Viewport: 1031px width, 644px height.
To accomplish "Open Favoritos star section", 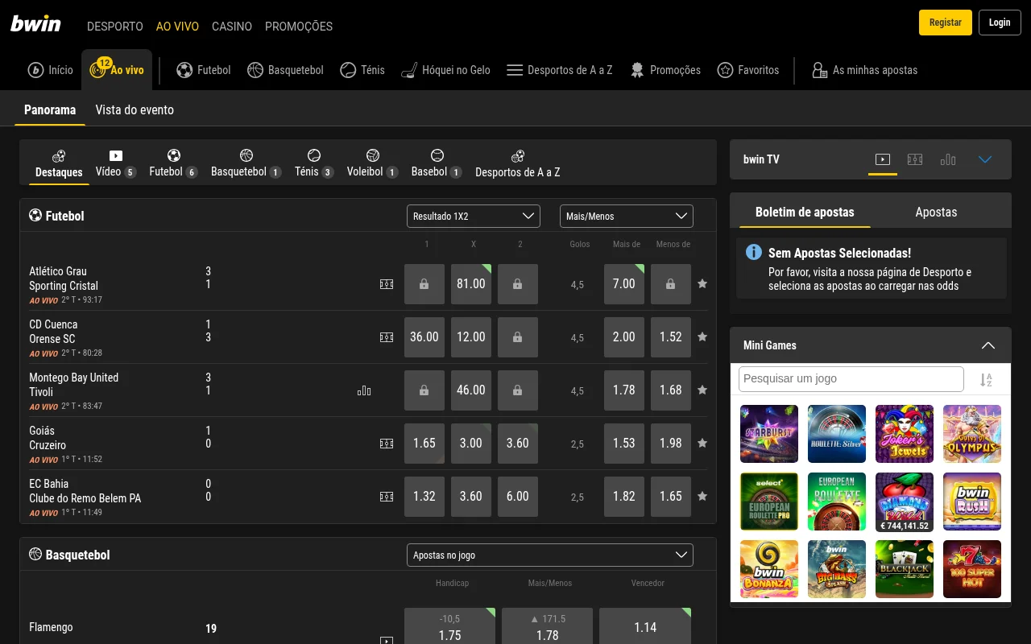I will coord(748,70).
